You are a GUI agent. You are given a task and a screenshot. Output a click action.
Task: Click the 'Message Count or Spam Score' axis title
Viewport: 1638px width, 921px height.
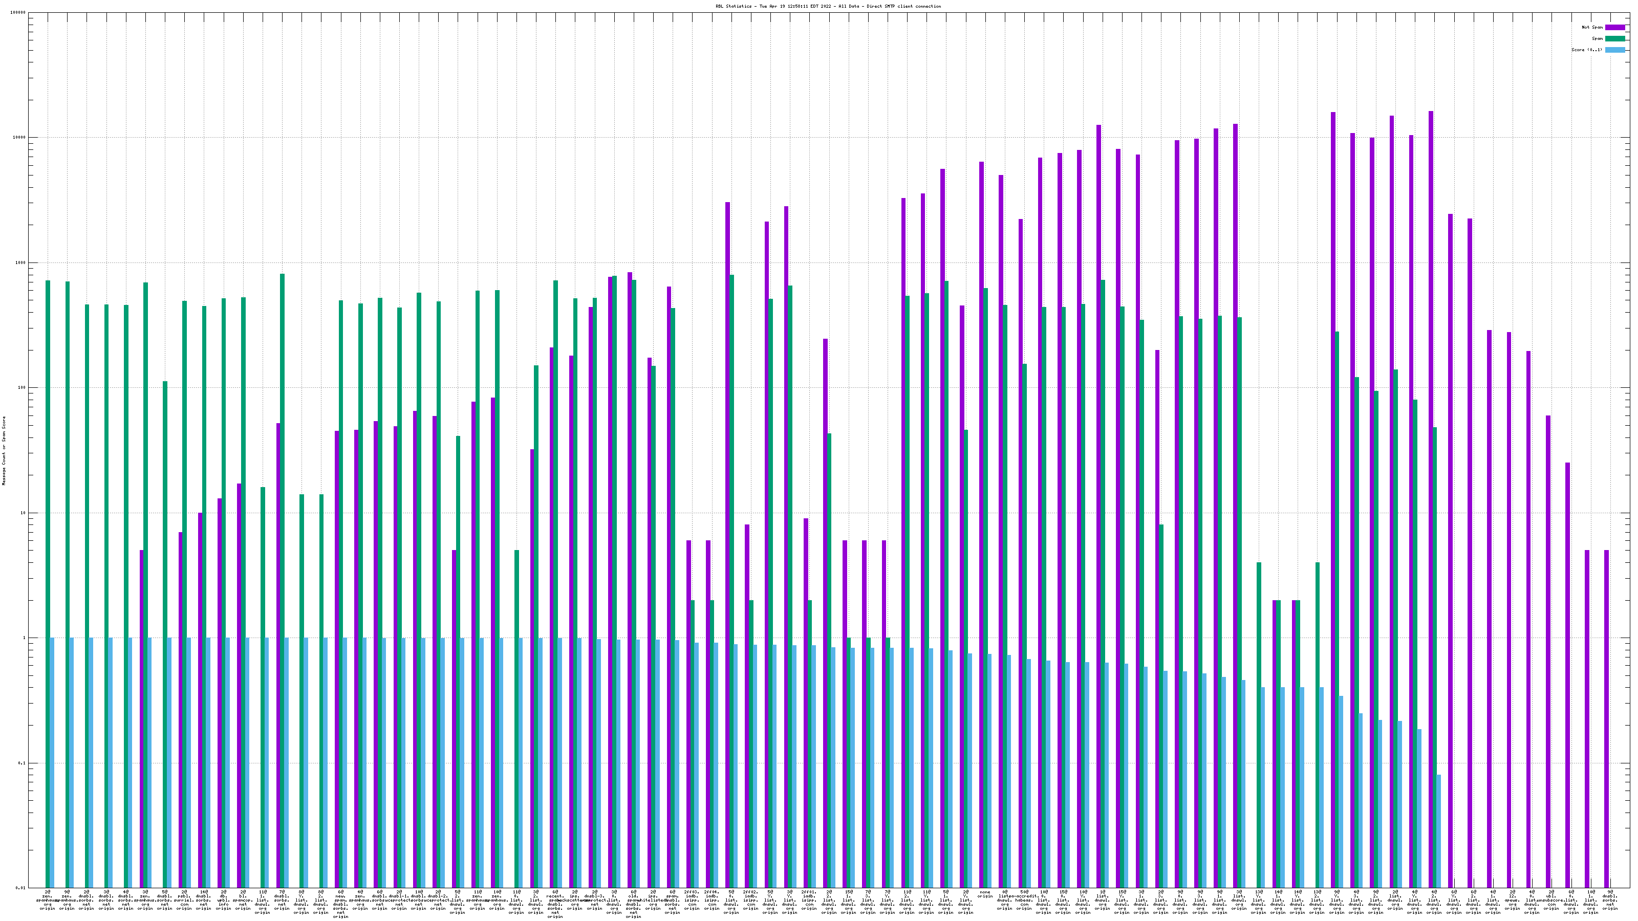coord(4,451)
